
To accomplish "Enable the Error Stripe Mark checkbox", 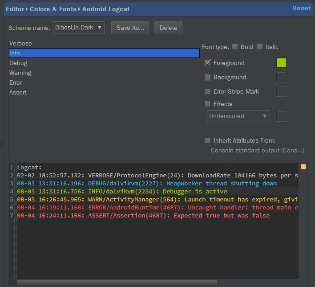I will (x=207, y=91).
